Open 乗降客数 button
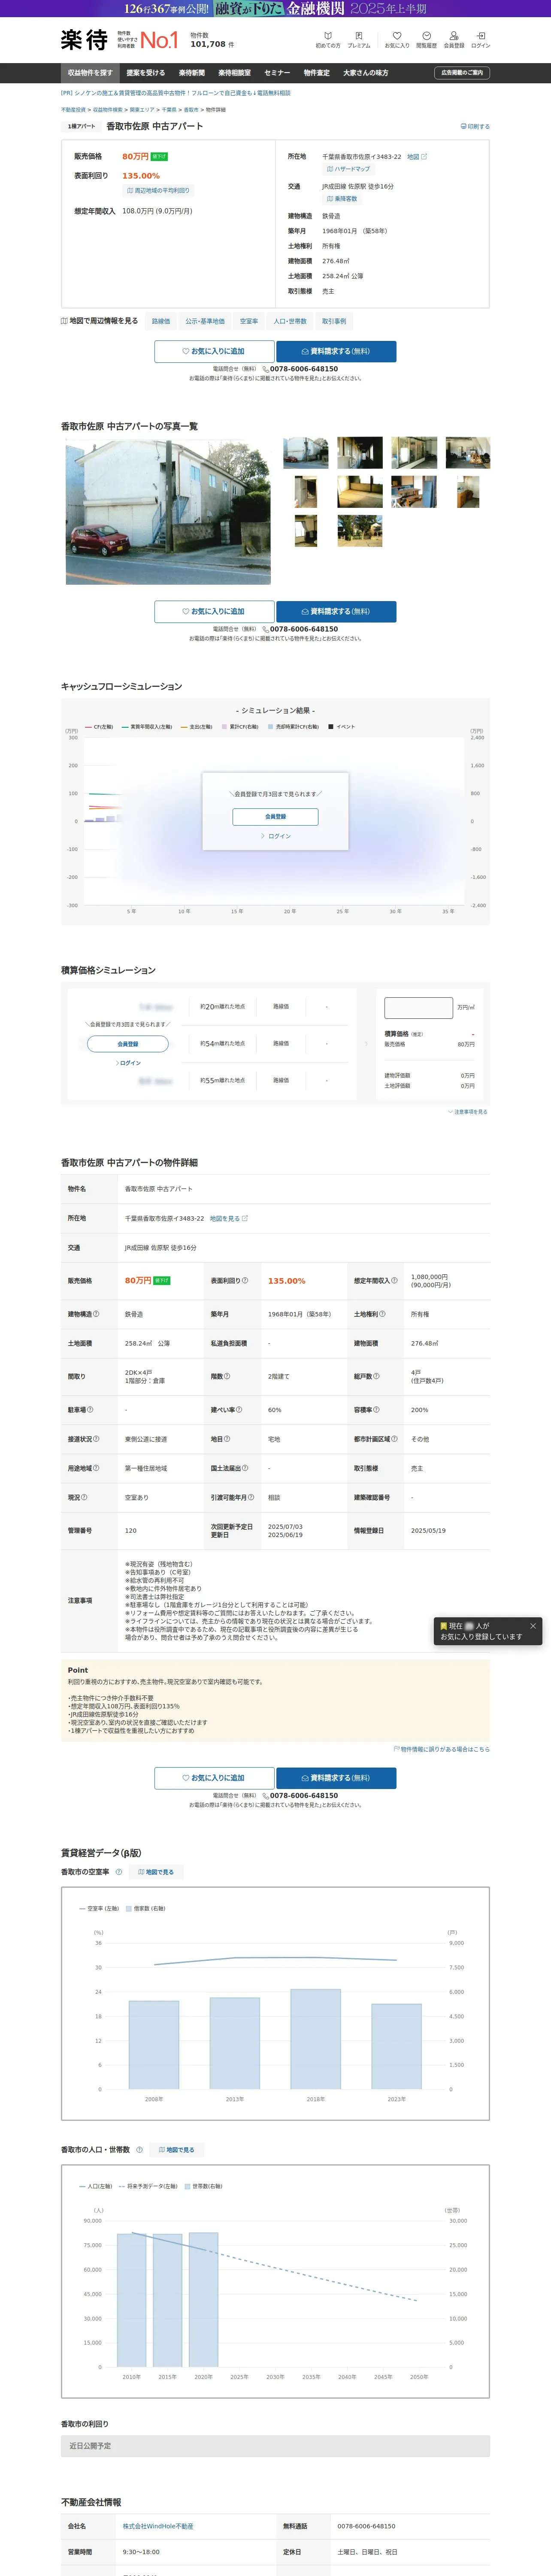Viewport: 551px width, 2576px height. (341, 199)
